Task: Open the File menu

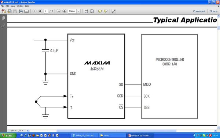Action: click(2, 6)
